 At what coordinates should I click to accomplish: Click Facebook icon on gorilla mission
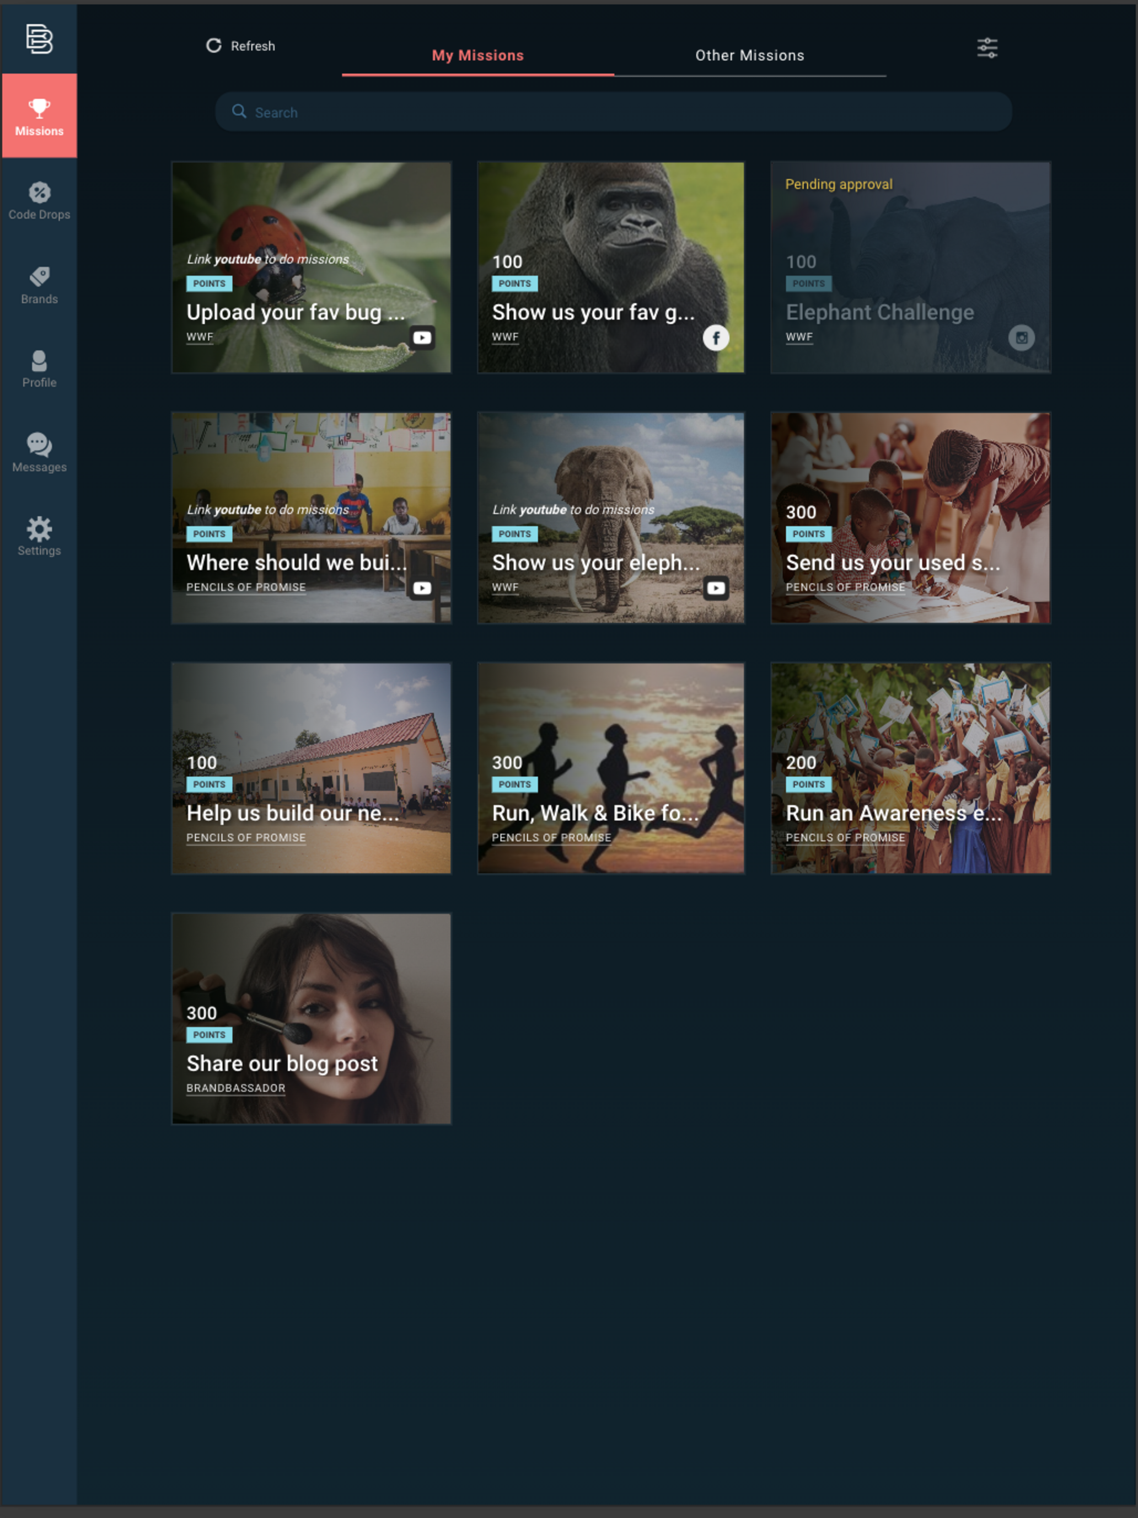[716, 338]
